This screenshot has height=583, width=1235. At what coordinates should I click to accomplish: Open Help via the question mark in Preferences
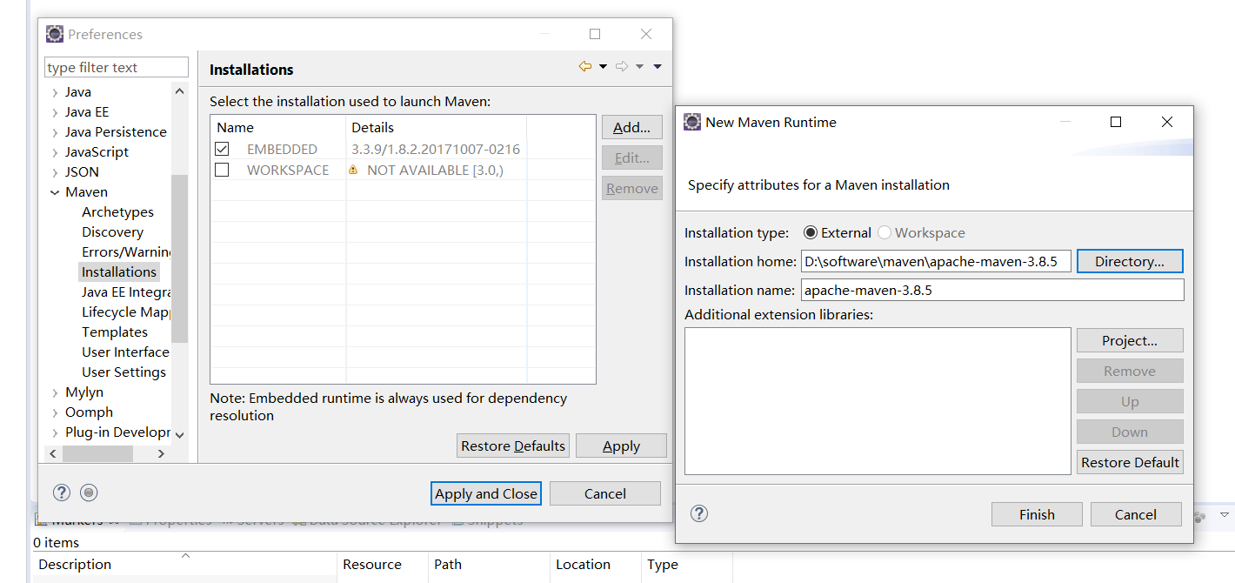click(x=61, y=493)
